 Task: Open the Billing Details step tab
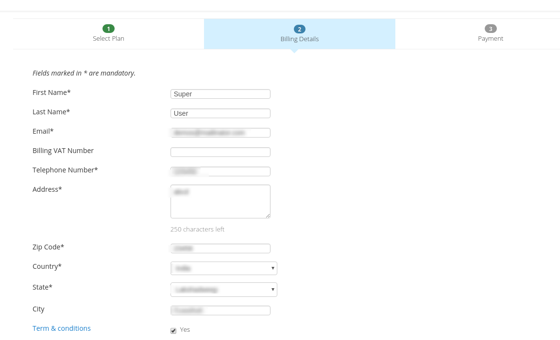coord(299,39)
